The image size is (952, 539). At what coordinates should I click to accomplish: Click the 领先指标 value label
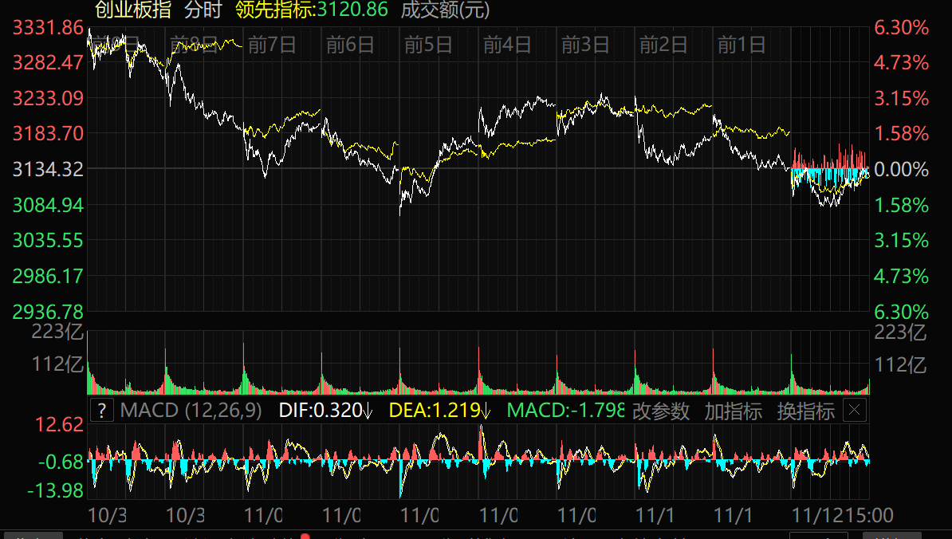coord(312,10)
